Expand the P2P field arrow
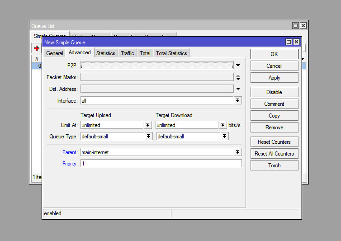341x241 pixels. click(238, 66)
